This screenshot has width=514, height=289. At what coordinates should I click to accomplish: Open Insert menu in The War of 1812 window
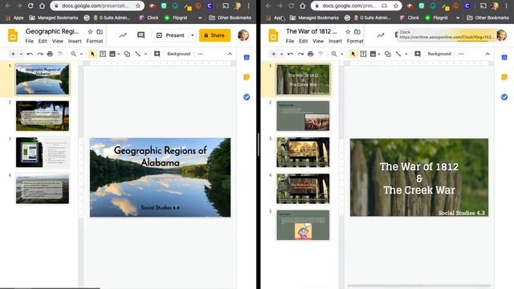[335, 41]
